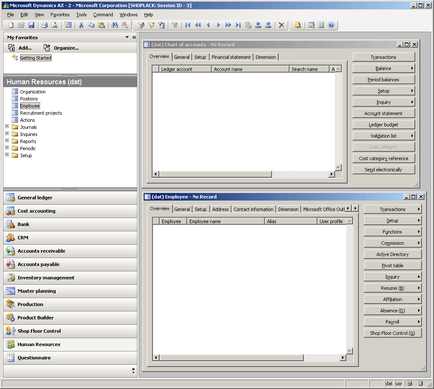The image size is (434, 389).
Task: Click the Cost accounting module icon
Action: coord(10,211)
